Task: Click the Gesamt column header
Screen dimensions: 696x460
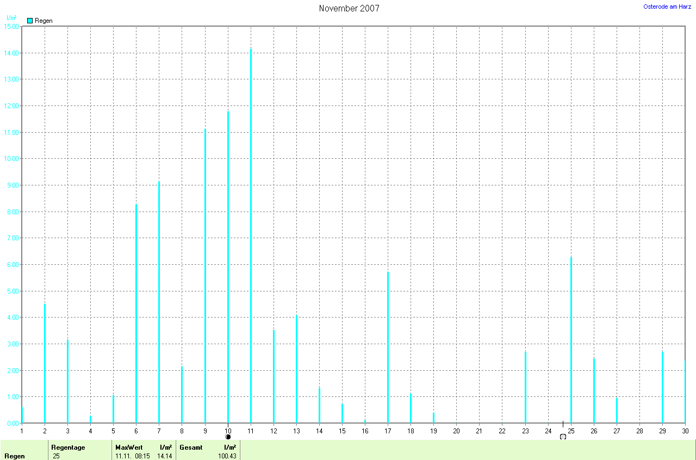Action: [x=192, y=447]
